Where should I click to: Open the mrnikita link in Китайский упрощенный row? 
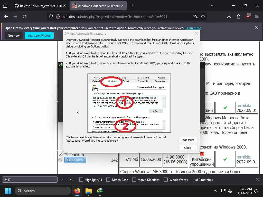pyautogui.click(x=244, y=157)
